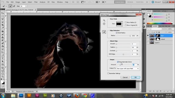Click the Zoom tool in Refine Edge dialog
This screenshot has width=175, height=98.
coord(104,20)
